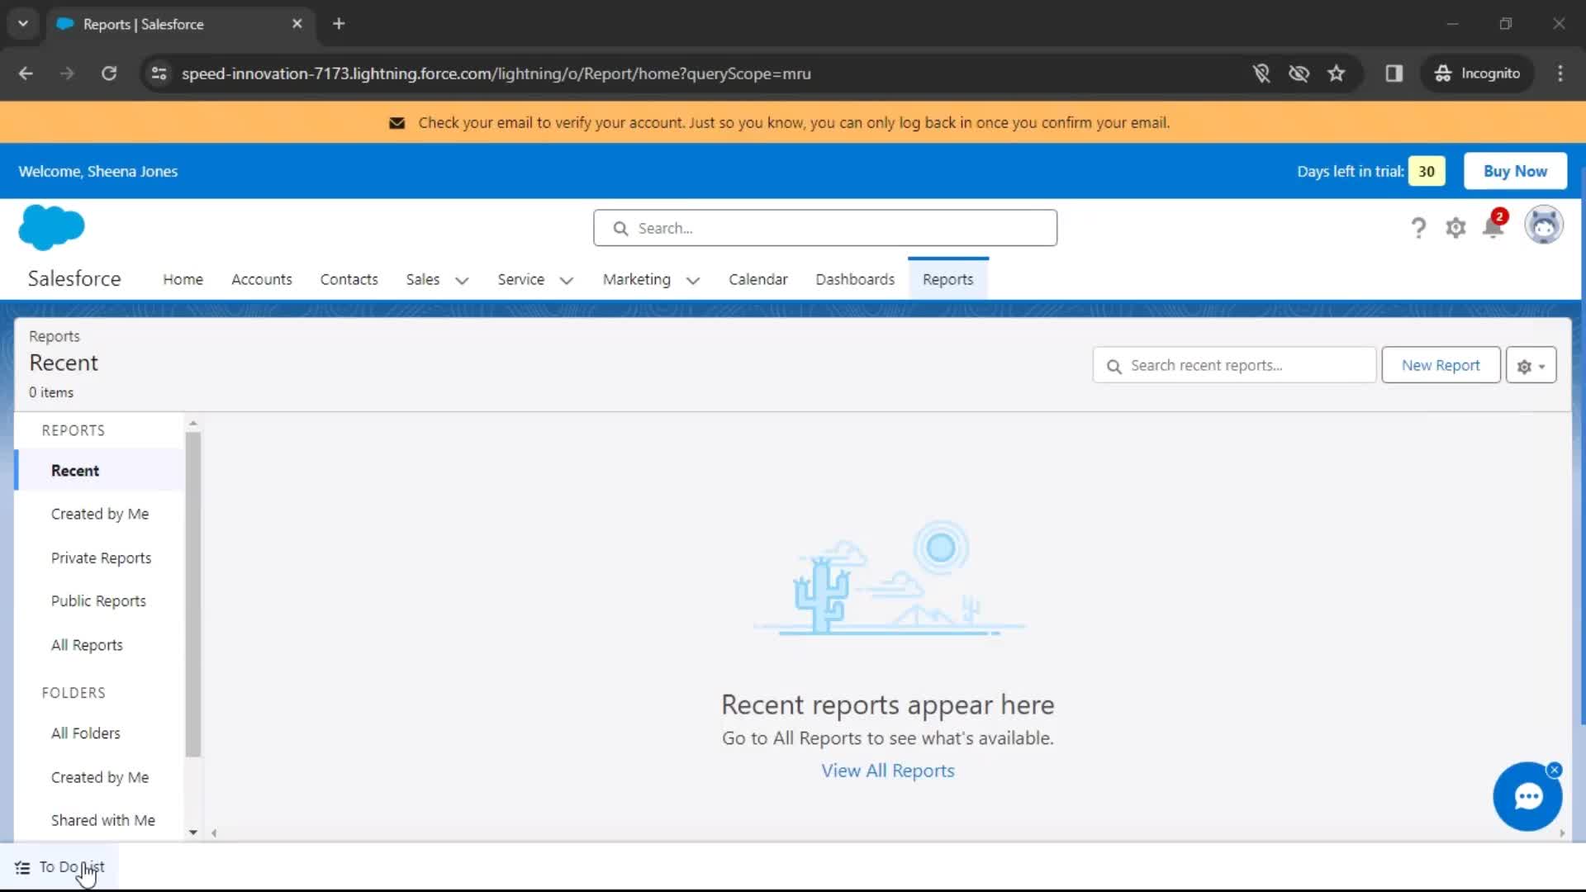1586x892 pixels.
Task: Click sidebar scroll up arrow
Action: click(193, 423)
